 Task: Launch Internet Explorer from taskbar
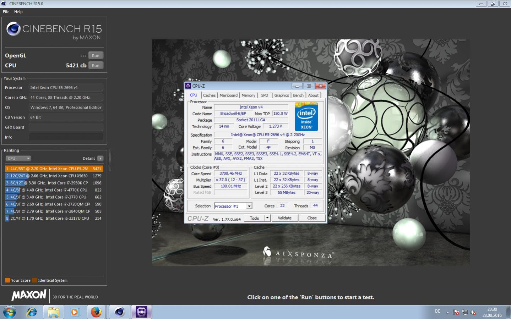(32, 312)
